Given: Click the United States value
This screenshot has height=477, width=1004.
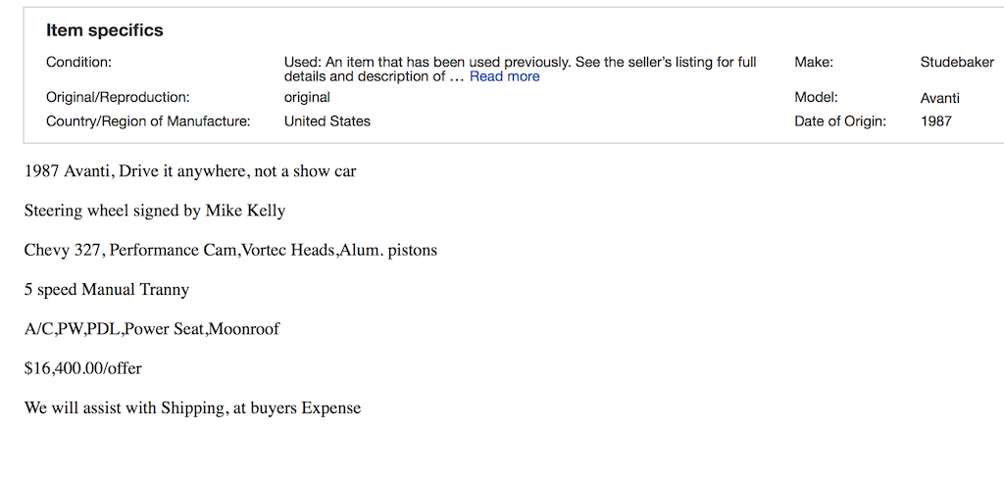Looking at the screenshot, I should pyautogui.click(x=327, y=121).
